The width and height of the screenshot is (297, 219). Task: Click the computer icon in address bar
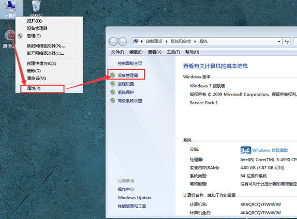pos(136,41)
